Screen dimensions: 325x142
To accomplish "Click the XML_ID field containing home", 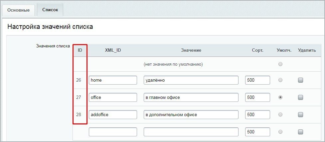I will [113, 80].
